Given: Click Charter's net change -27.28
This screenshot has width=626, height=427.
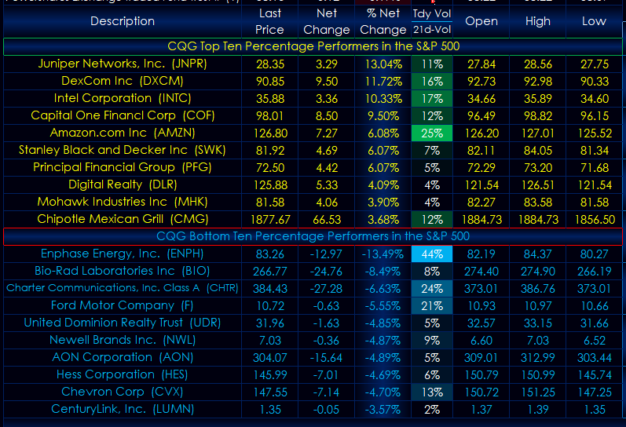Looking at the screenshot, I should point(327,288).
